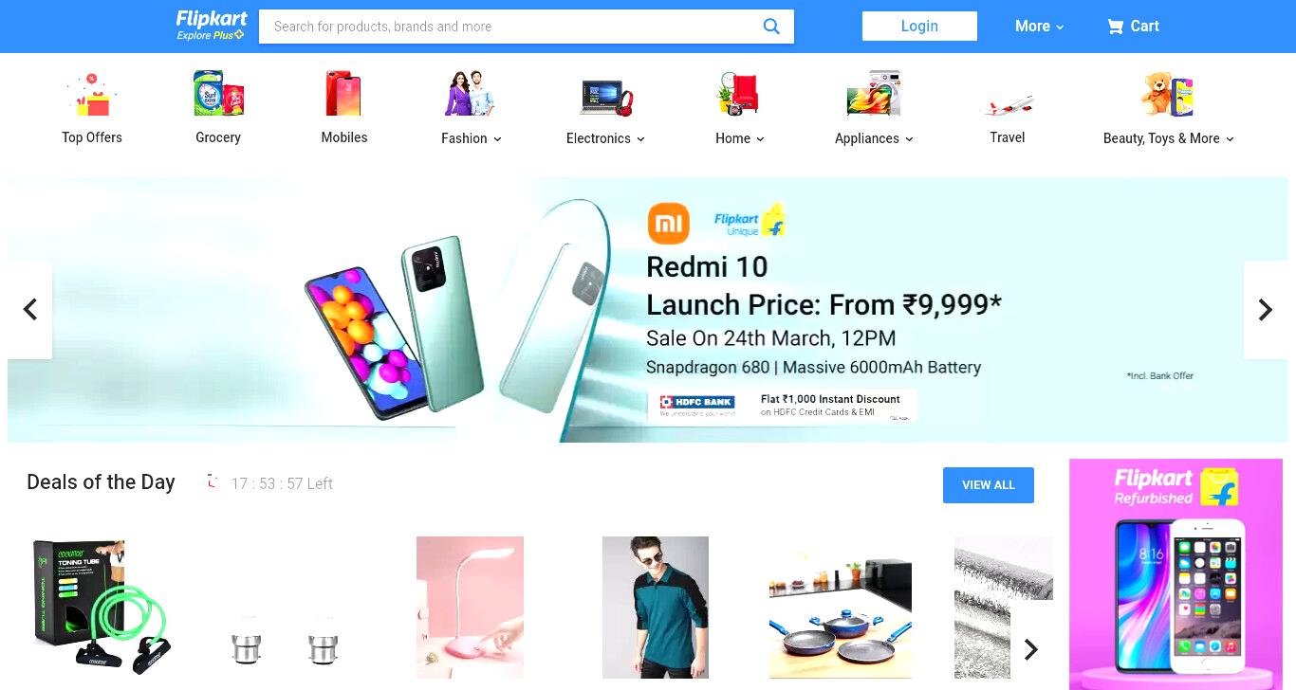
Task: Open the shopping Cart icon
Action: (x=1116, y=27)
